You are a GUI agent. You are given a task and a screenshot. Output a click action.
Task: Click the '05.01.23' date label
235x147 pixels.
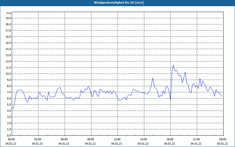point(222,144)
